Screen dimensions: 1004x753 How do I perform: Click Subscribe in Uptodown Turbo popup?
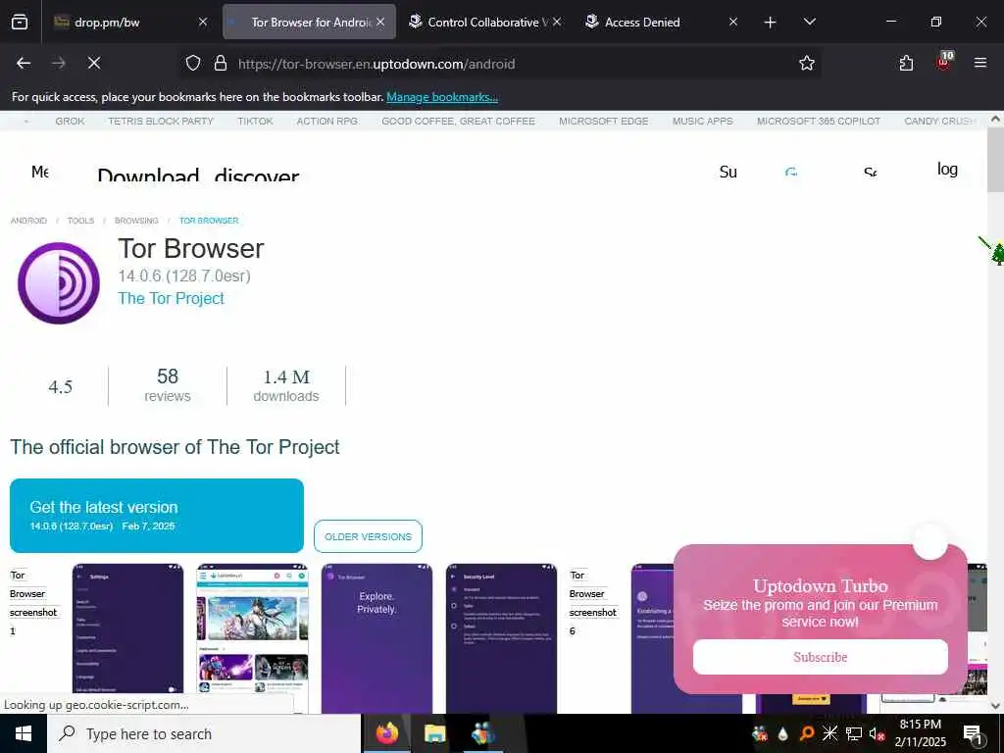(821, 657)
